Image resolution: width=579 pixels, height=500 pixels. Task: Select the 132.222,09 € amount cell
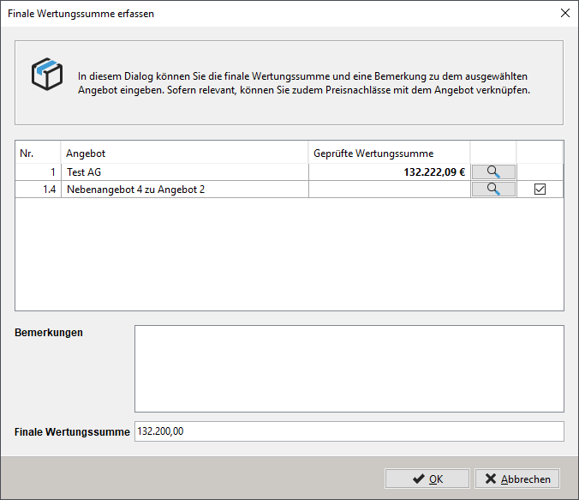pos(390,172)
